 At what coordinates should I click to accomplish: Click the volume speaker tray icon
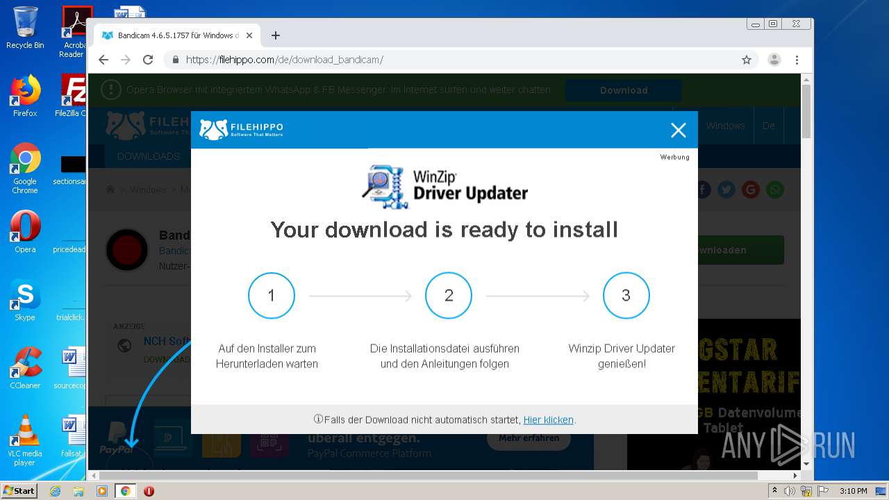[x=790, y=491]
